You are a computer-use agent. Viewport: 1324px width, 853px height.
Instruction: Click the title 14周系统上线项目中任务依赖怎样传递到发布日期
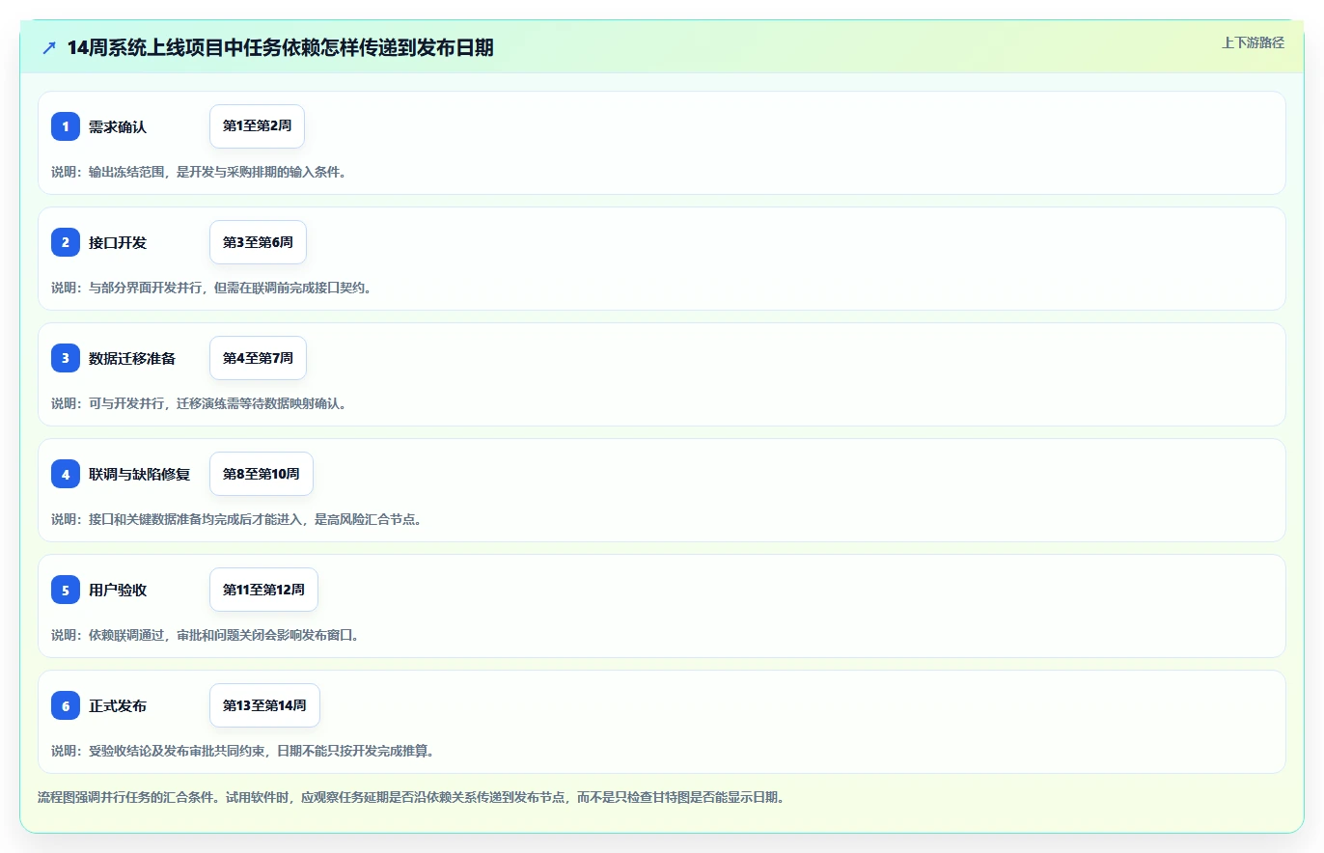280,48
